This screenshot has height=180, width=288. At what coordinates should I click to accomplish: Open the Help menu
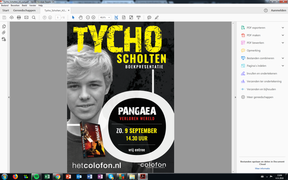coord(40,6)
